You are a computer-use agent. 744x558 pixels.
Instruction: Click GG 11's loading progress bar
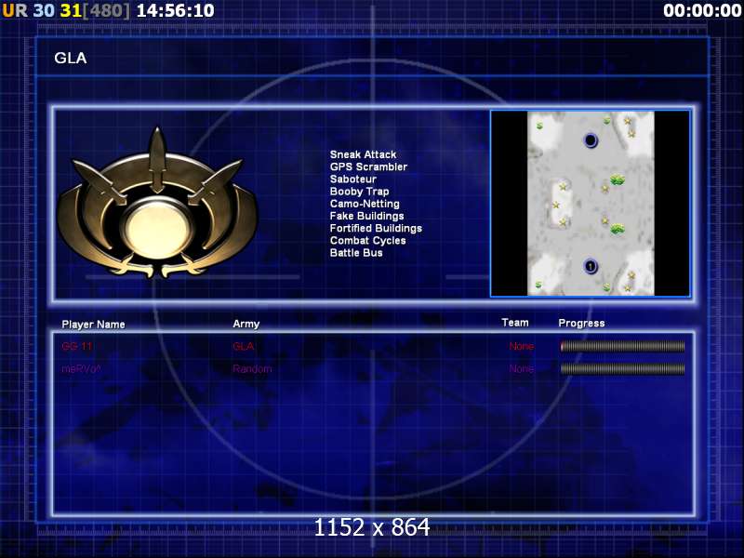[622, 346]
